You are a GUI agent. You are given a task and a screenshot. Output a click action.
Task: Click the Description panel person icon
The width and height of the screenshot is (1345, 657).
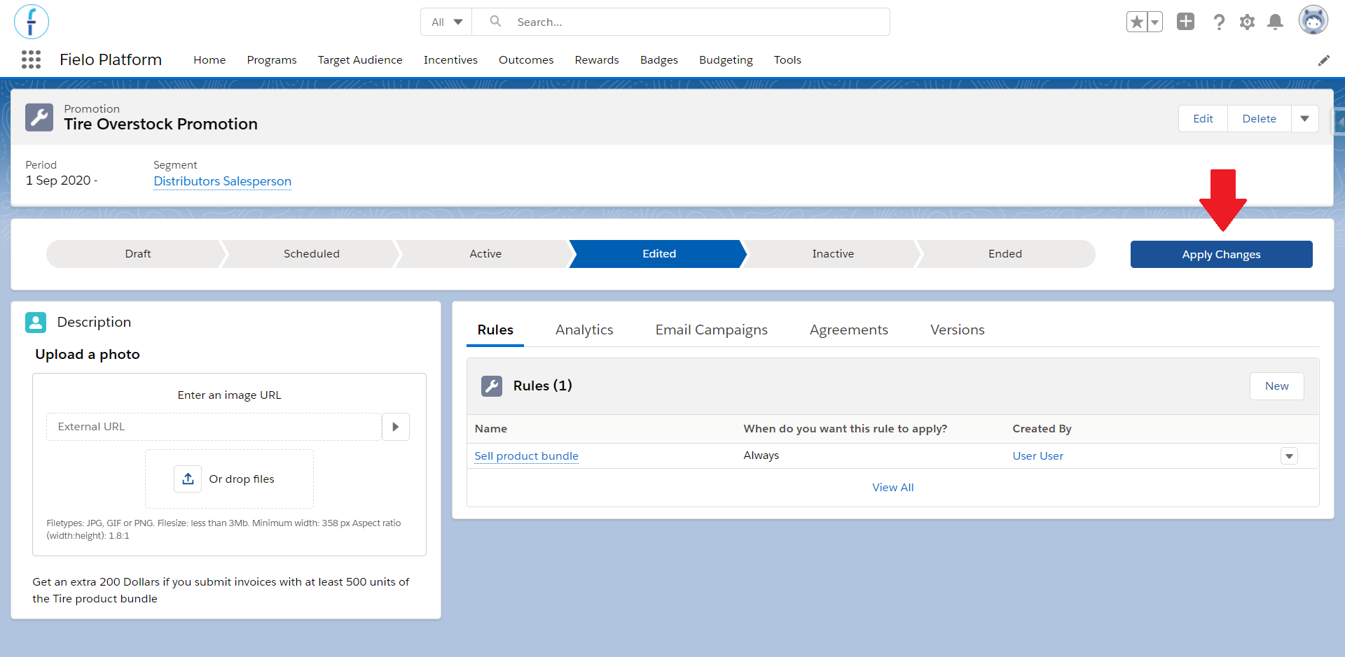pyautogui.click(x=36, y=322)
